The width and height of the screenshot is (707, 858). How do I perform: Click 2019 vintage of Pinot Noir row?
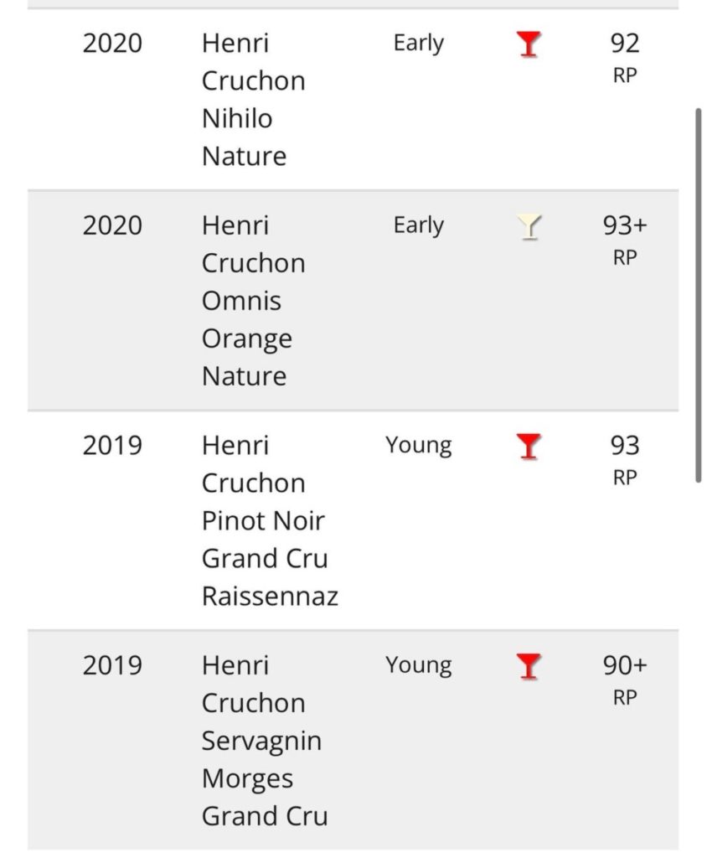[x=112, y=446]
